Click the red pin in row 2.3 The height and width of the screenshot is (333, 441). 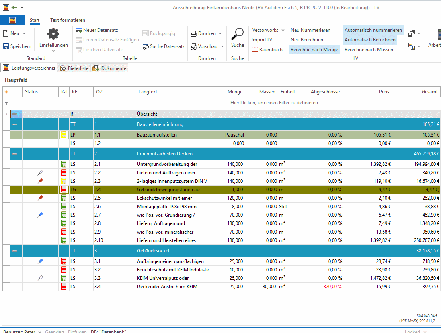(41, 181)
